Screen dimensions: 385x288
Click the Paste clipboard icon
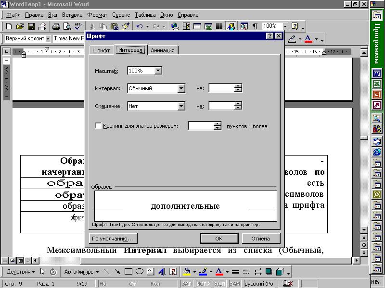115,26
